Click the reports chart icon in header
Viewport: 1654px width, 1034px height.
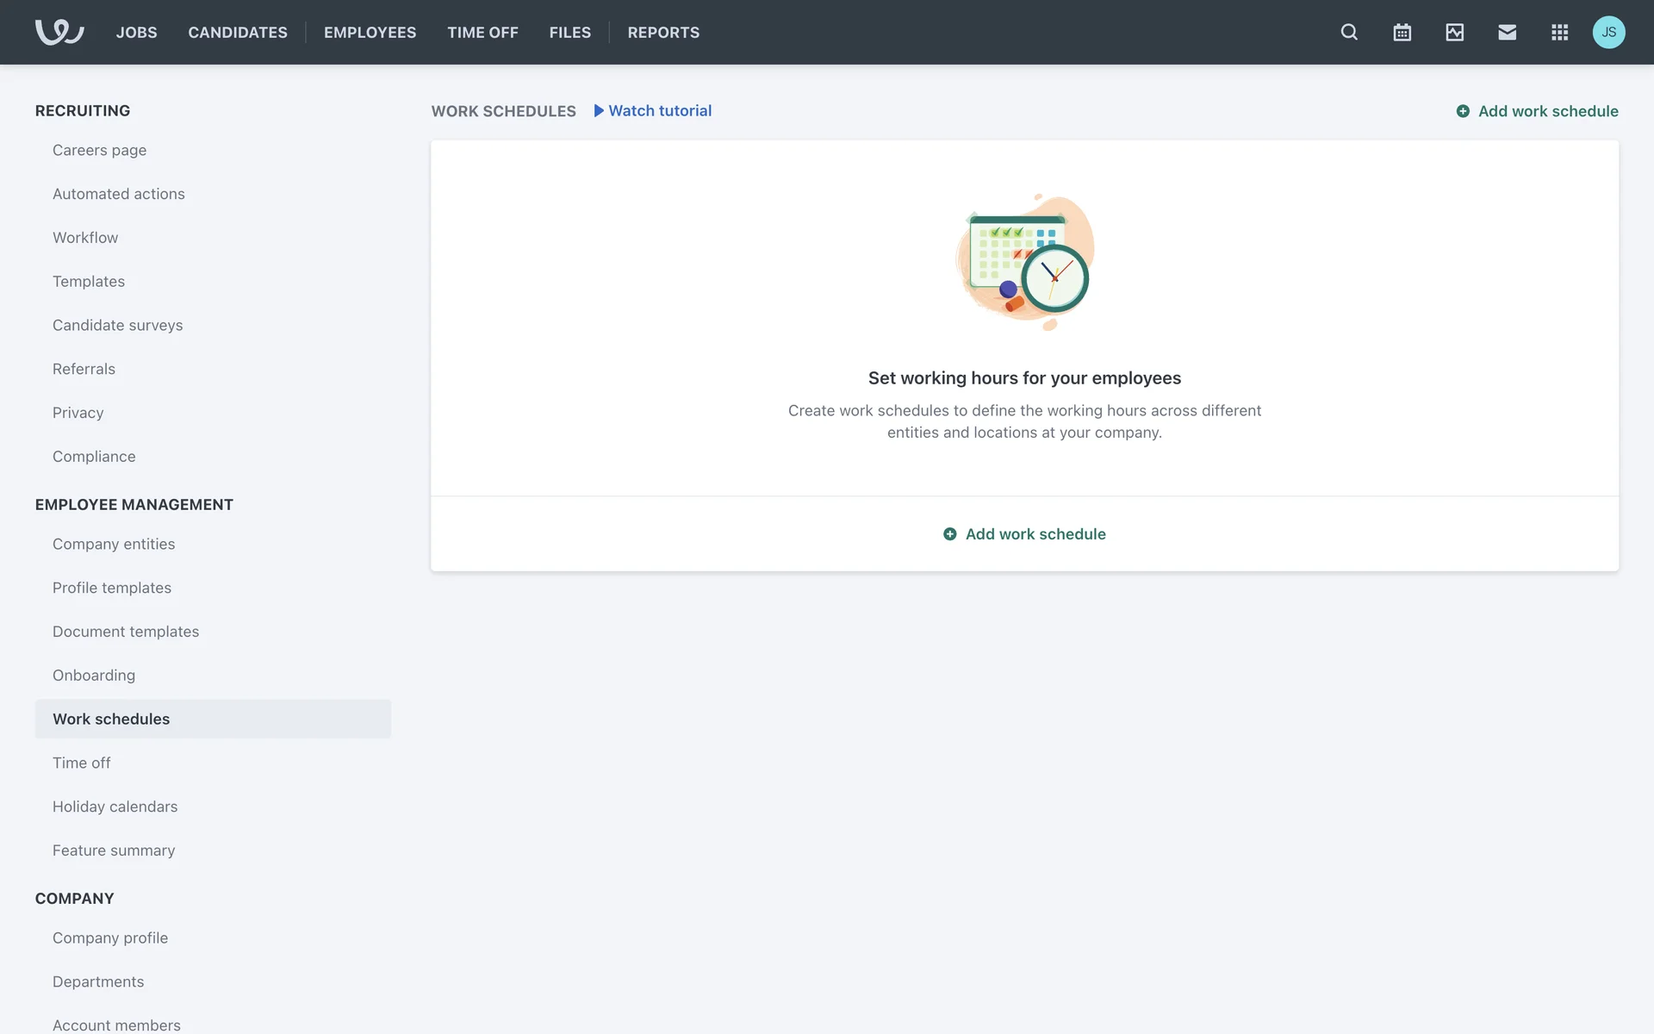tap(1454, 32)
